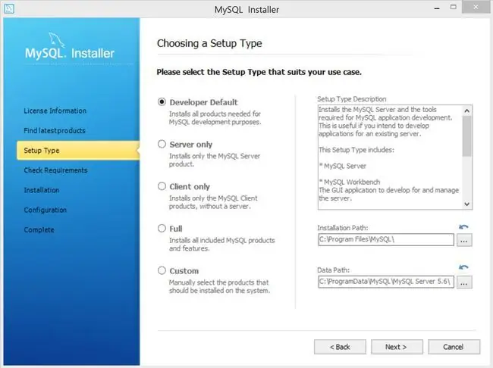The image size is (493, 368).
Task: Click '* MySQL Server' in the description
Action: point(343,166)
